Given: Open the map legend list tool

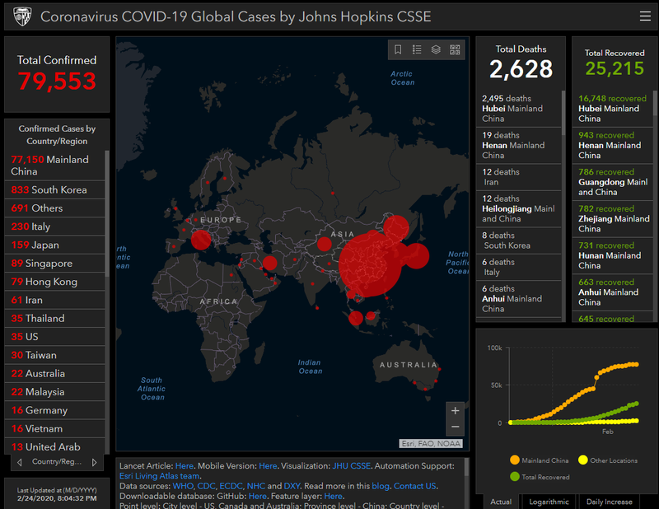Looking at the screenshot, I should click(x=417, y=49).
